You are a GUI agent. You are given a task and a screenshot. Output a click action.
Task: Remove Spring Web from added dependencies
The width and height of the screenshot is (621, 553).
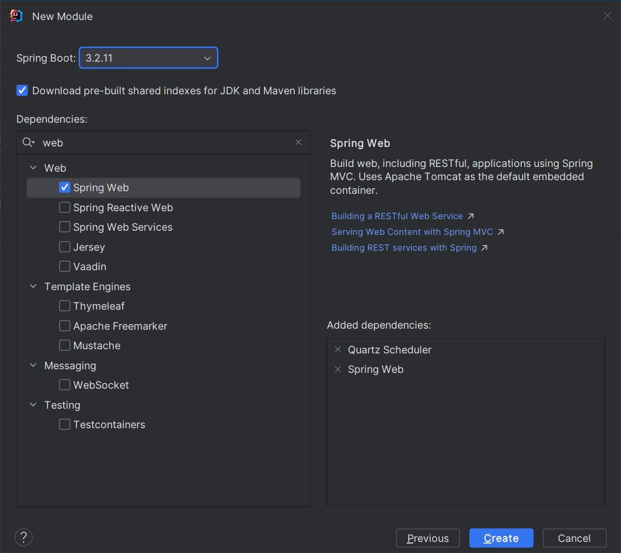(x=338, y=370)
